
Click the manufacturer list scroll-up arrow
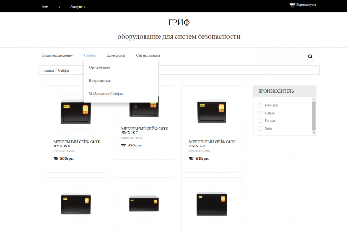314,100
